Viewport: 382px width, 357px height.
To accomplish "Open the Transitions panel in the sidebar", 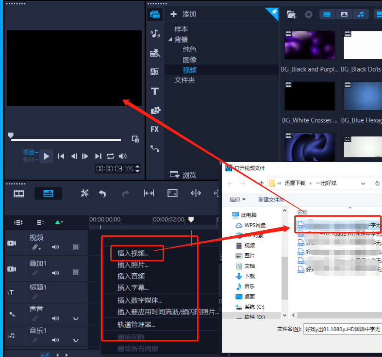I will point(155,72).
